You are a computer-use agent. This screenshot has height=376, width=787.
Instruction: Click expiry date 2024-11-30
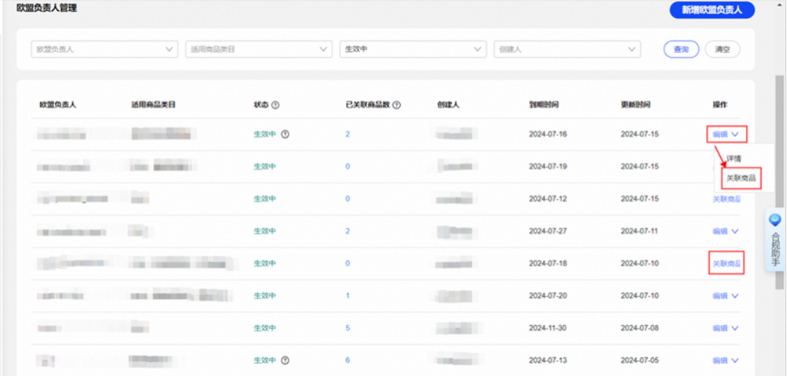pos(547,328)
